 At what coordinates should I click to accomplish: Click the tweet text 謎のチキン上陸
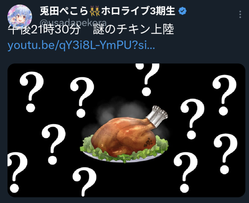click(134, 30)
